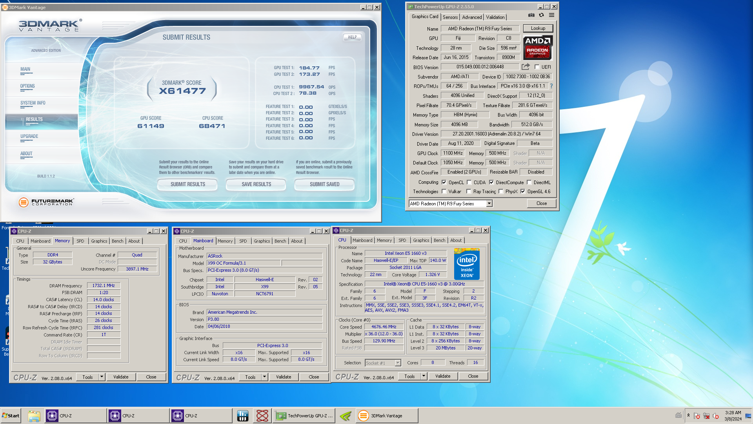Toggle the DirectCompute checkbox

pos(491,182)
